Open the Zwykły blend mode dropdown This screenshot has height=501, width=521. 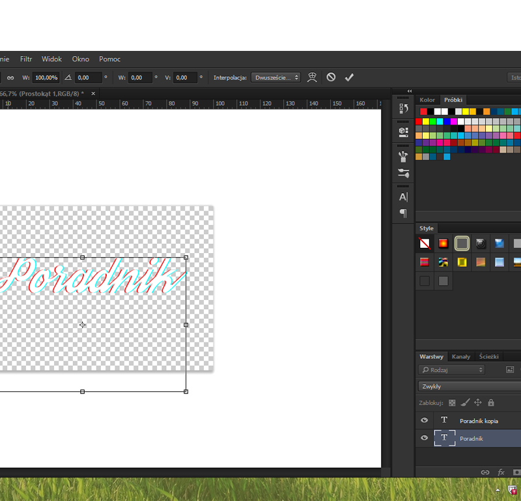(x=469, y=386)
